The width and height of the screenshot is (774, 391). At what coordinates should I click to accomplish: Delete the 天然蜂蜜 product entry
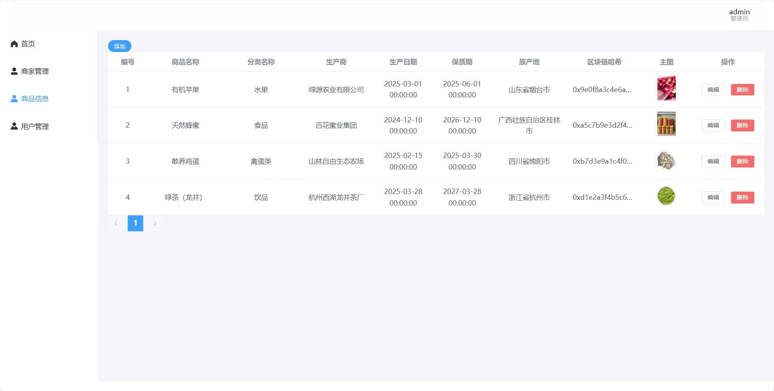742,125
